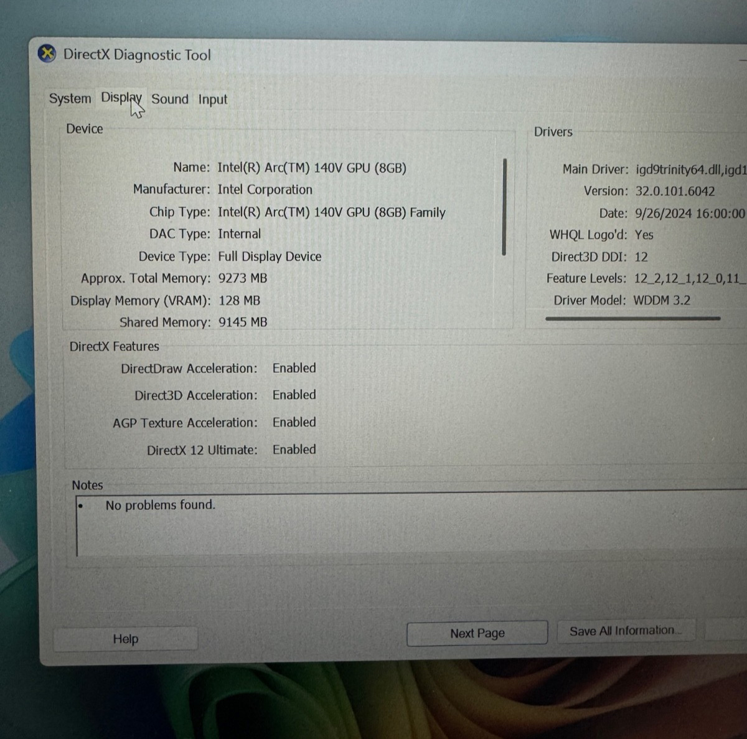Click the Chip Type value ending in Family

pyautogui.click(x=332, y=212)
